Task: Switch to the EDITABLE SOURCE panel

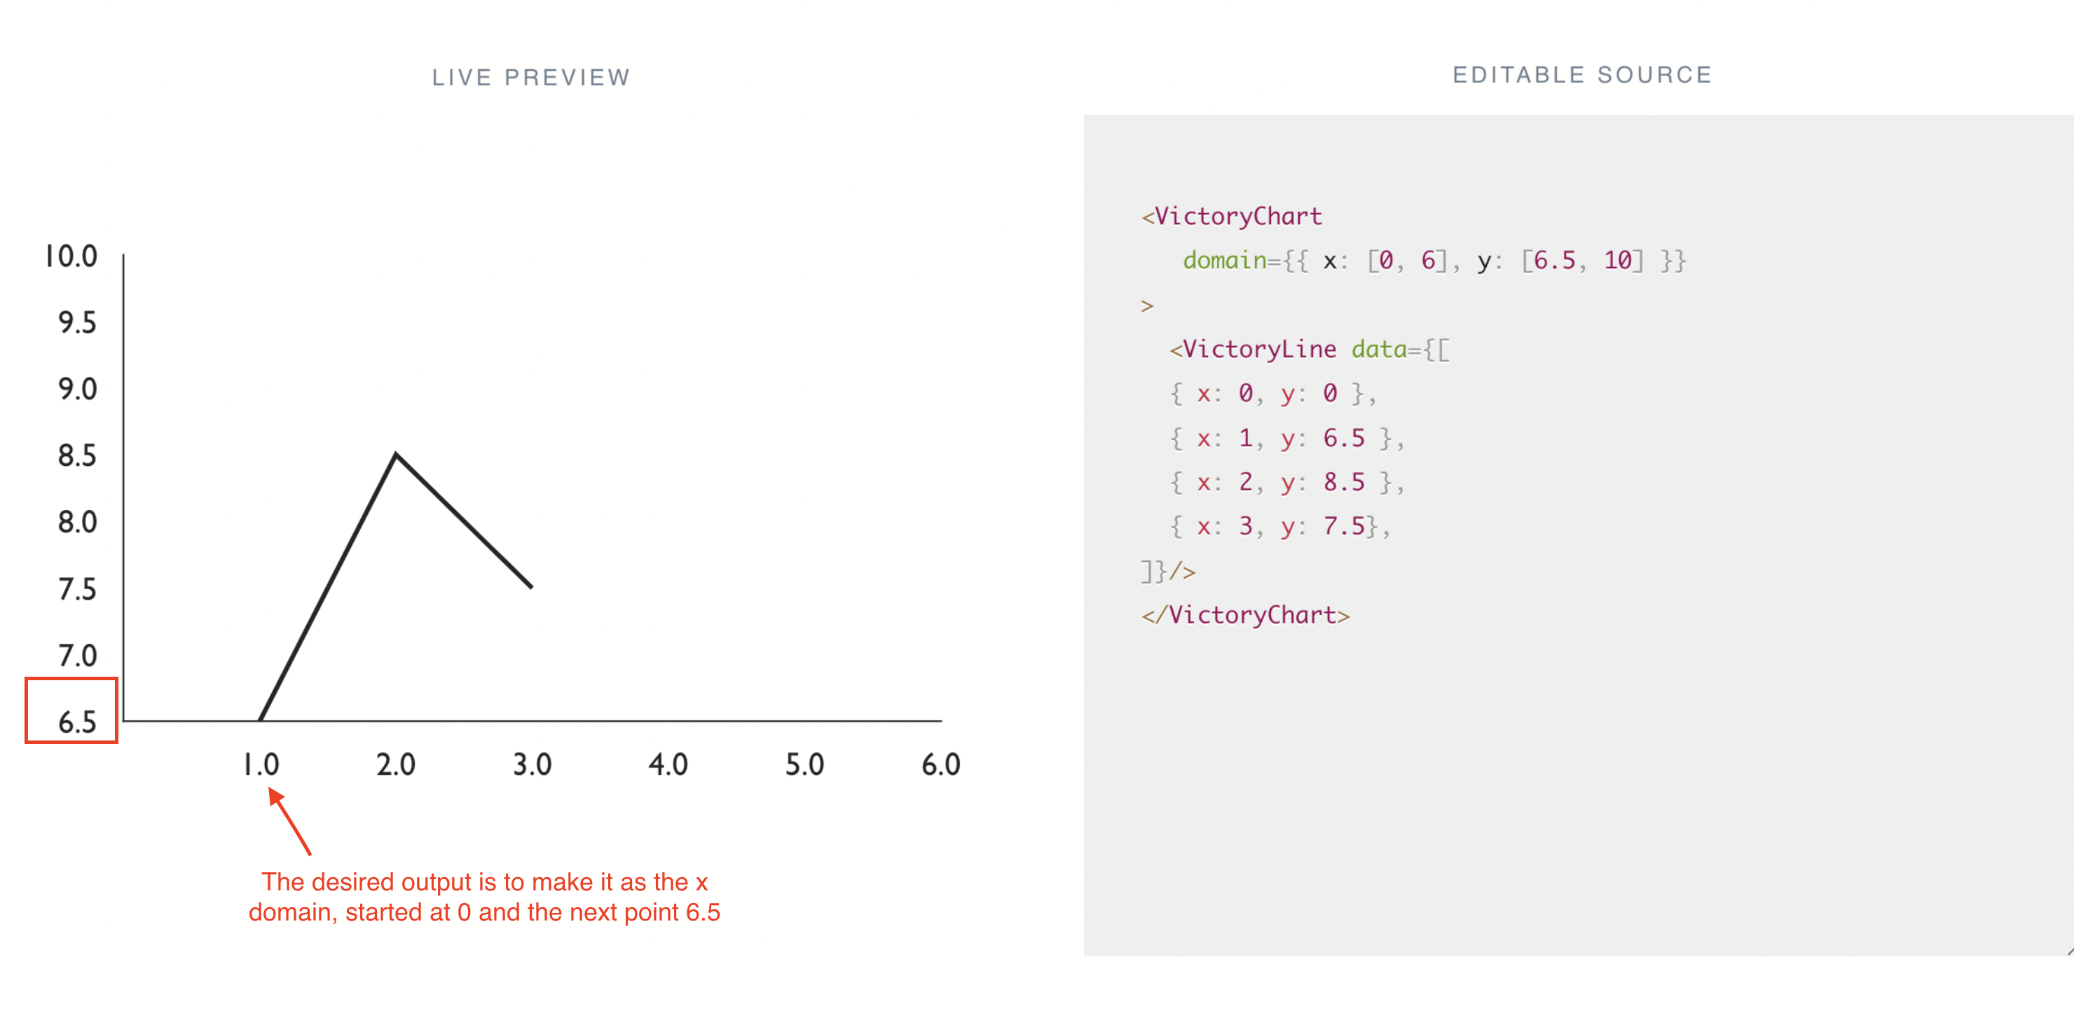Action: click(x=1582, y=74)
